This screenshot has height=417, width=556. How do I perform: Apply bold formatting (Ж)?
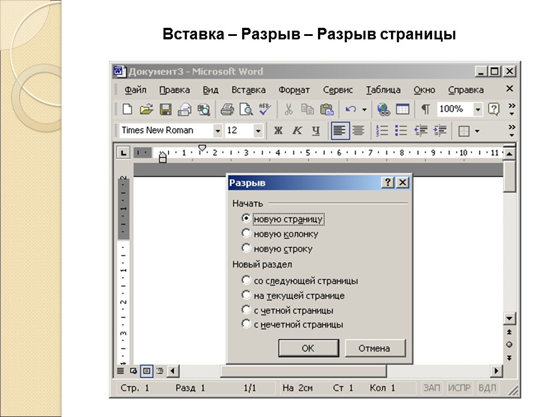[279, 130]
